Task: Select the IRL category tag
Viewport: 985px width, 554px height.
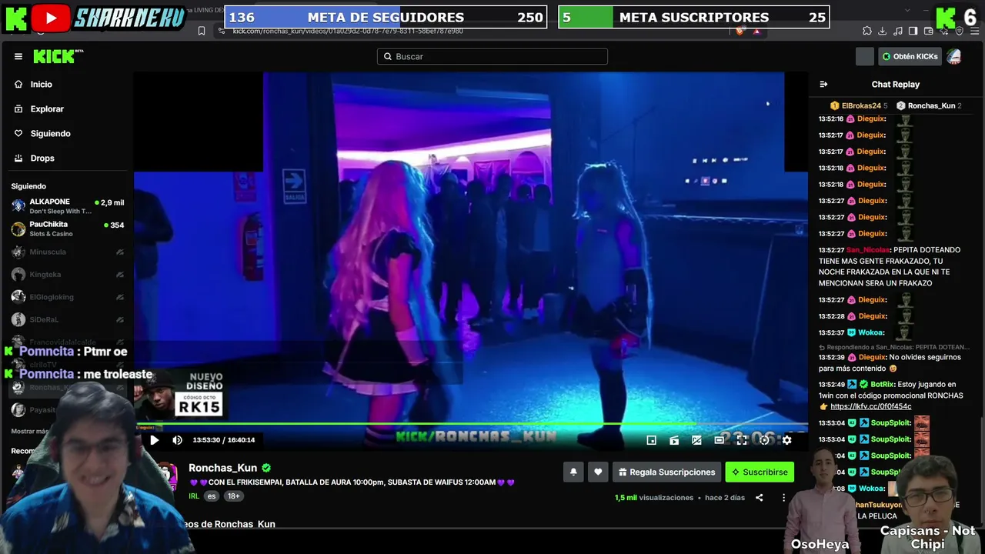Action: point(194,496)
